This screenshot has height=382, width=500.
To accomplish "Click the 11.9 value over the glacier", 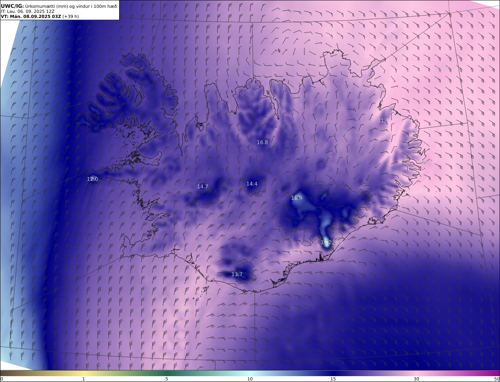I will pyautogui.click(x=296, y=198).
